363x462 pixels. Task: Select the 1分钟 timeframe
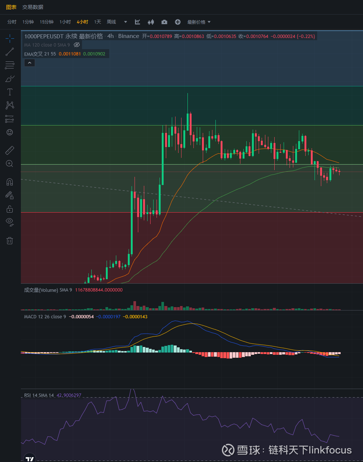click(x=28, y=22)
